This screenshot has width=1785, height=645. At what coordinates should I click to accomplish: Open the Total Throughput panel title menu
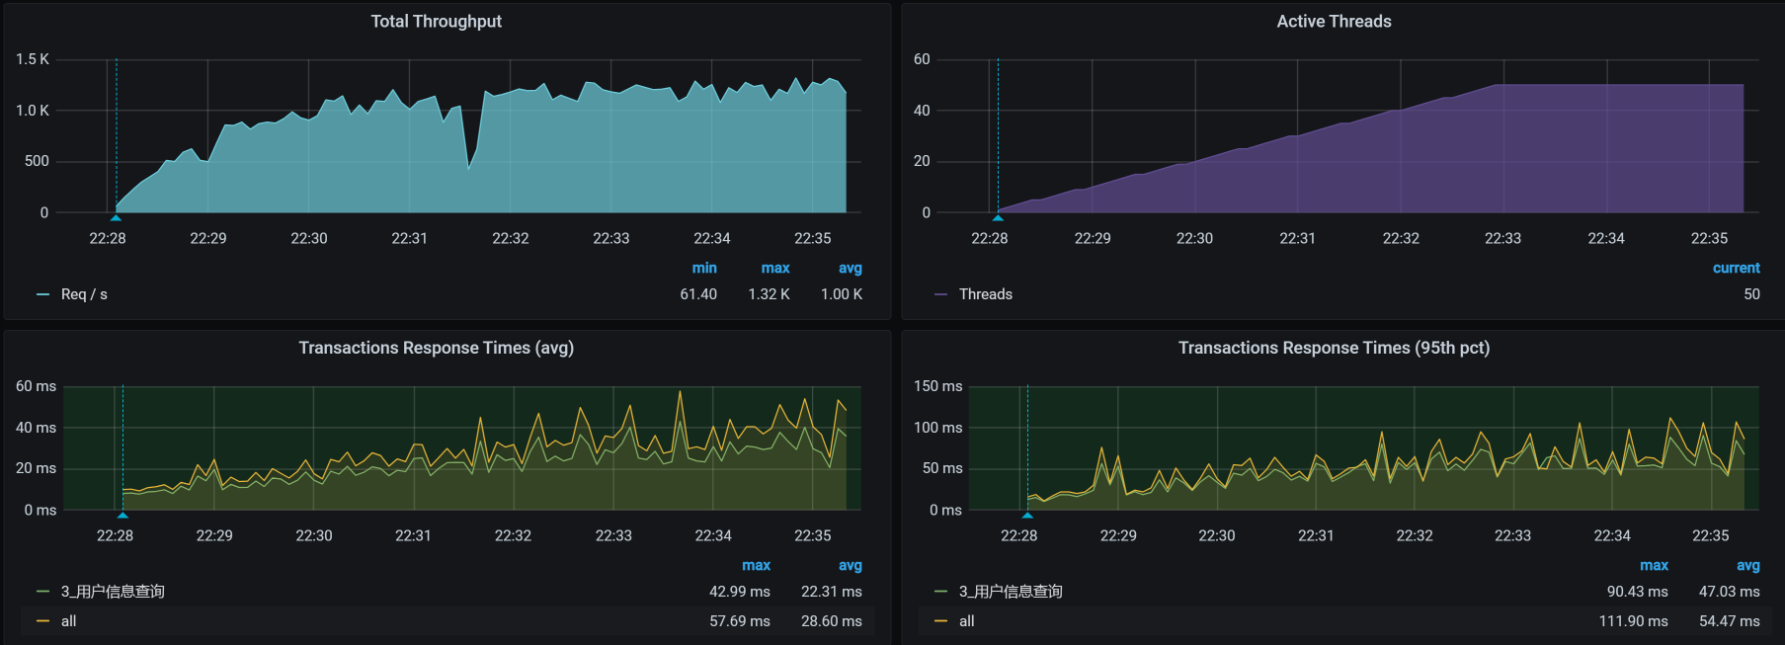pyautogui.click(x=436, y=22)
